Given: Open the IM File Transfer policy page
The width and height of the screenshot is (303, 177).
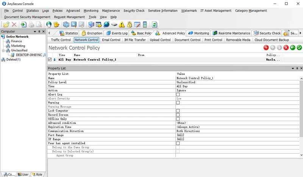Looking at the screenshot, I should pos(135,40).
